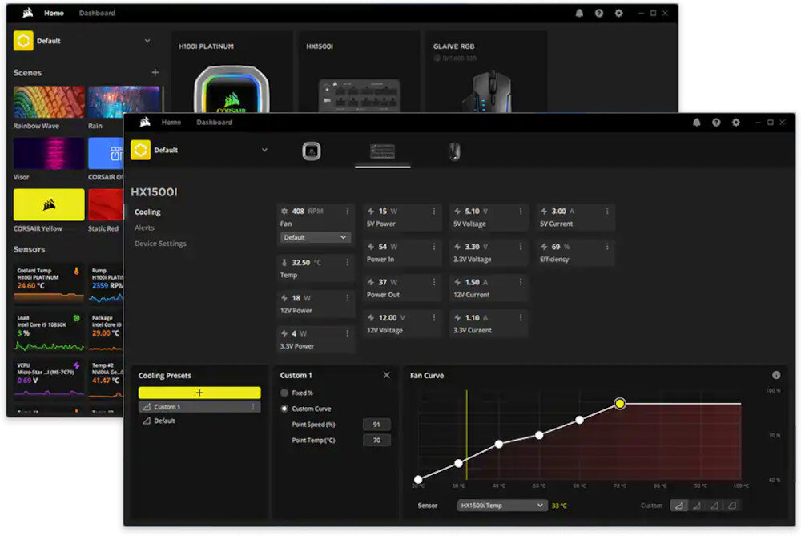Open the options menu on the Power Out tile
The height and width of the screenshot is (536, 801).
(x=433, y=282)
